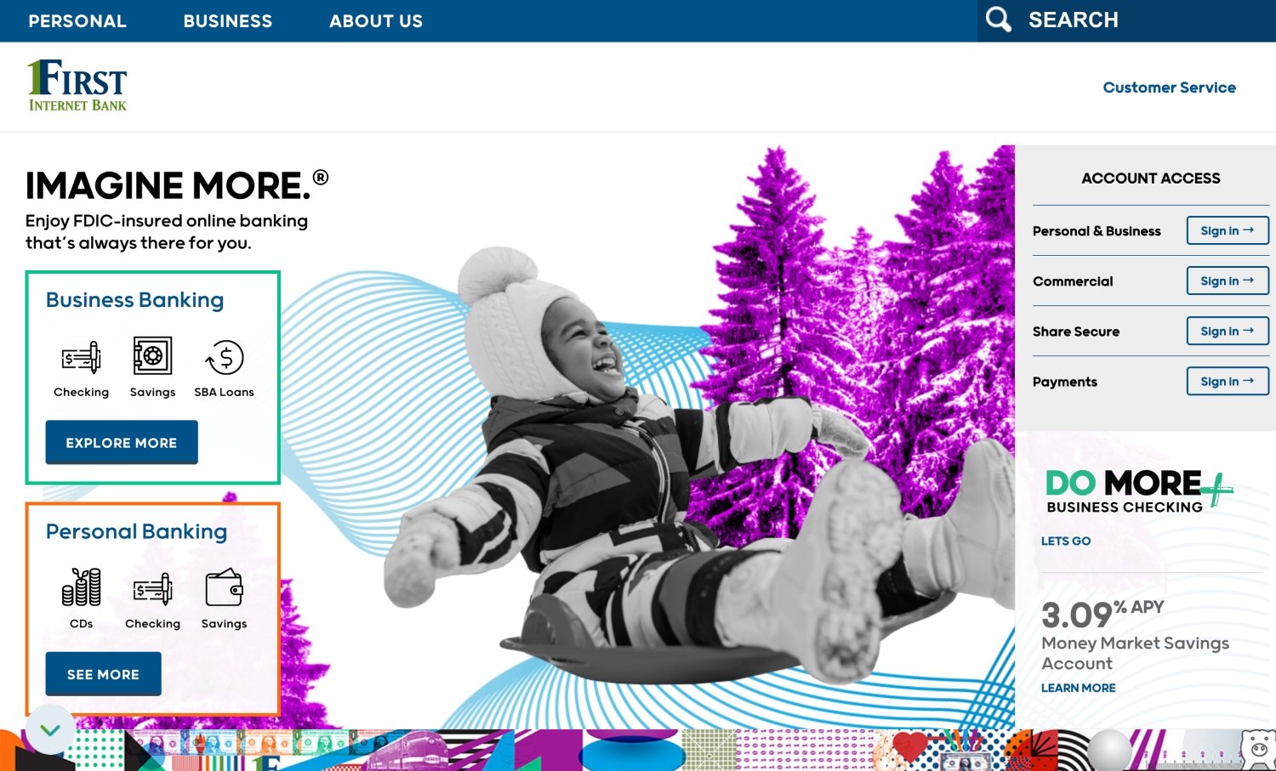This screenshot has width=1276, height=771.
Task: Click the SEE MORE button
Action: click(103, 674)
